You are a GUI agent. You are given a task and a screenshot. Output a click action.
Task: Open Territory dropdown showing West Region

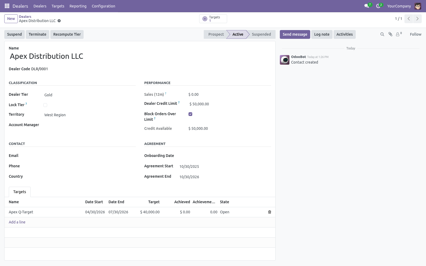point(89,115)
